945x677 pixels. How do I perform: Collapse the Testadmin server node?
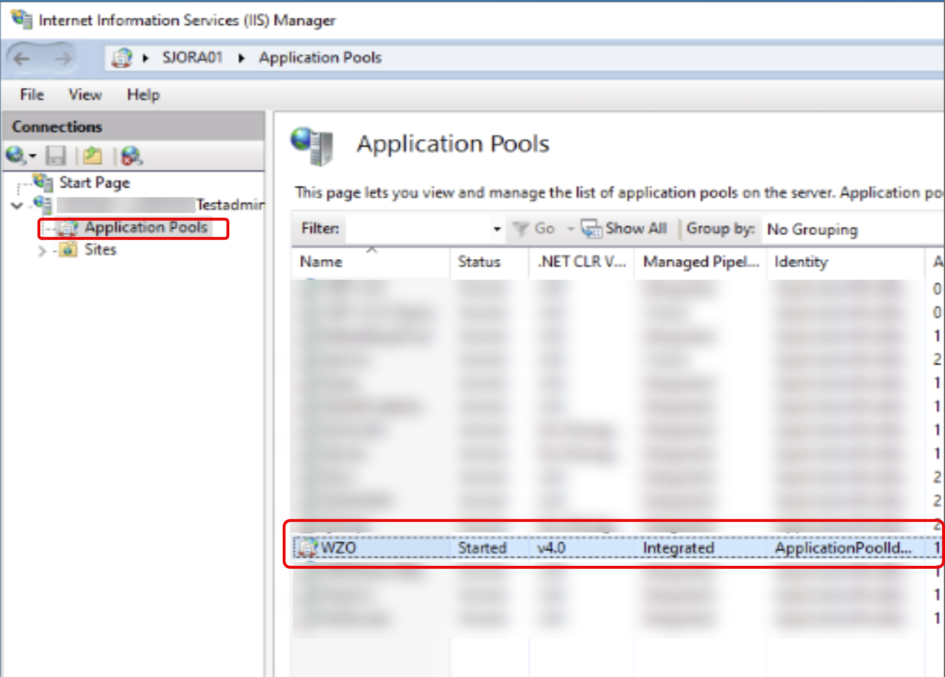point(17,205)
